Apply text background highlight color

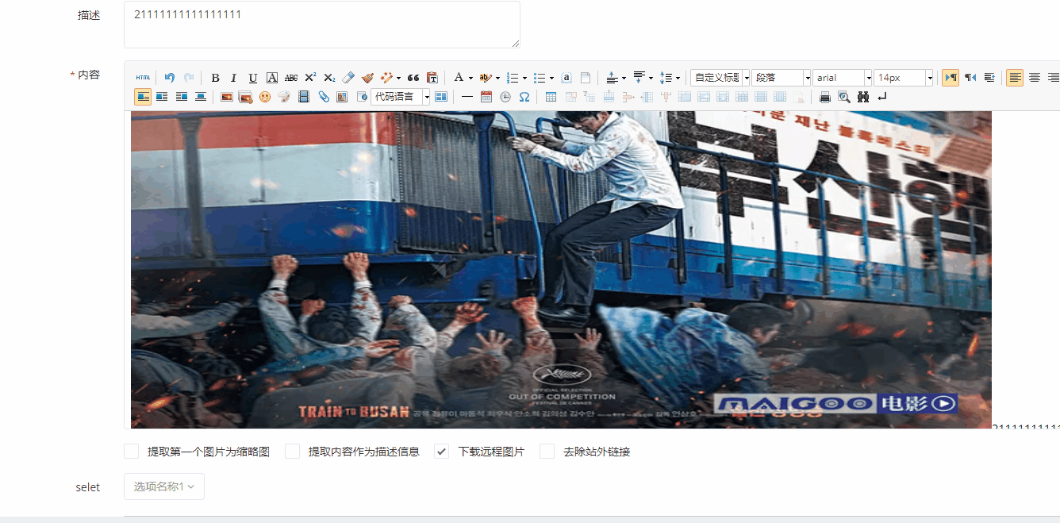tap(486, 78)
